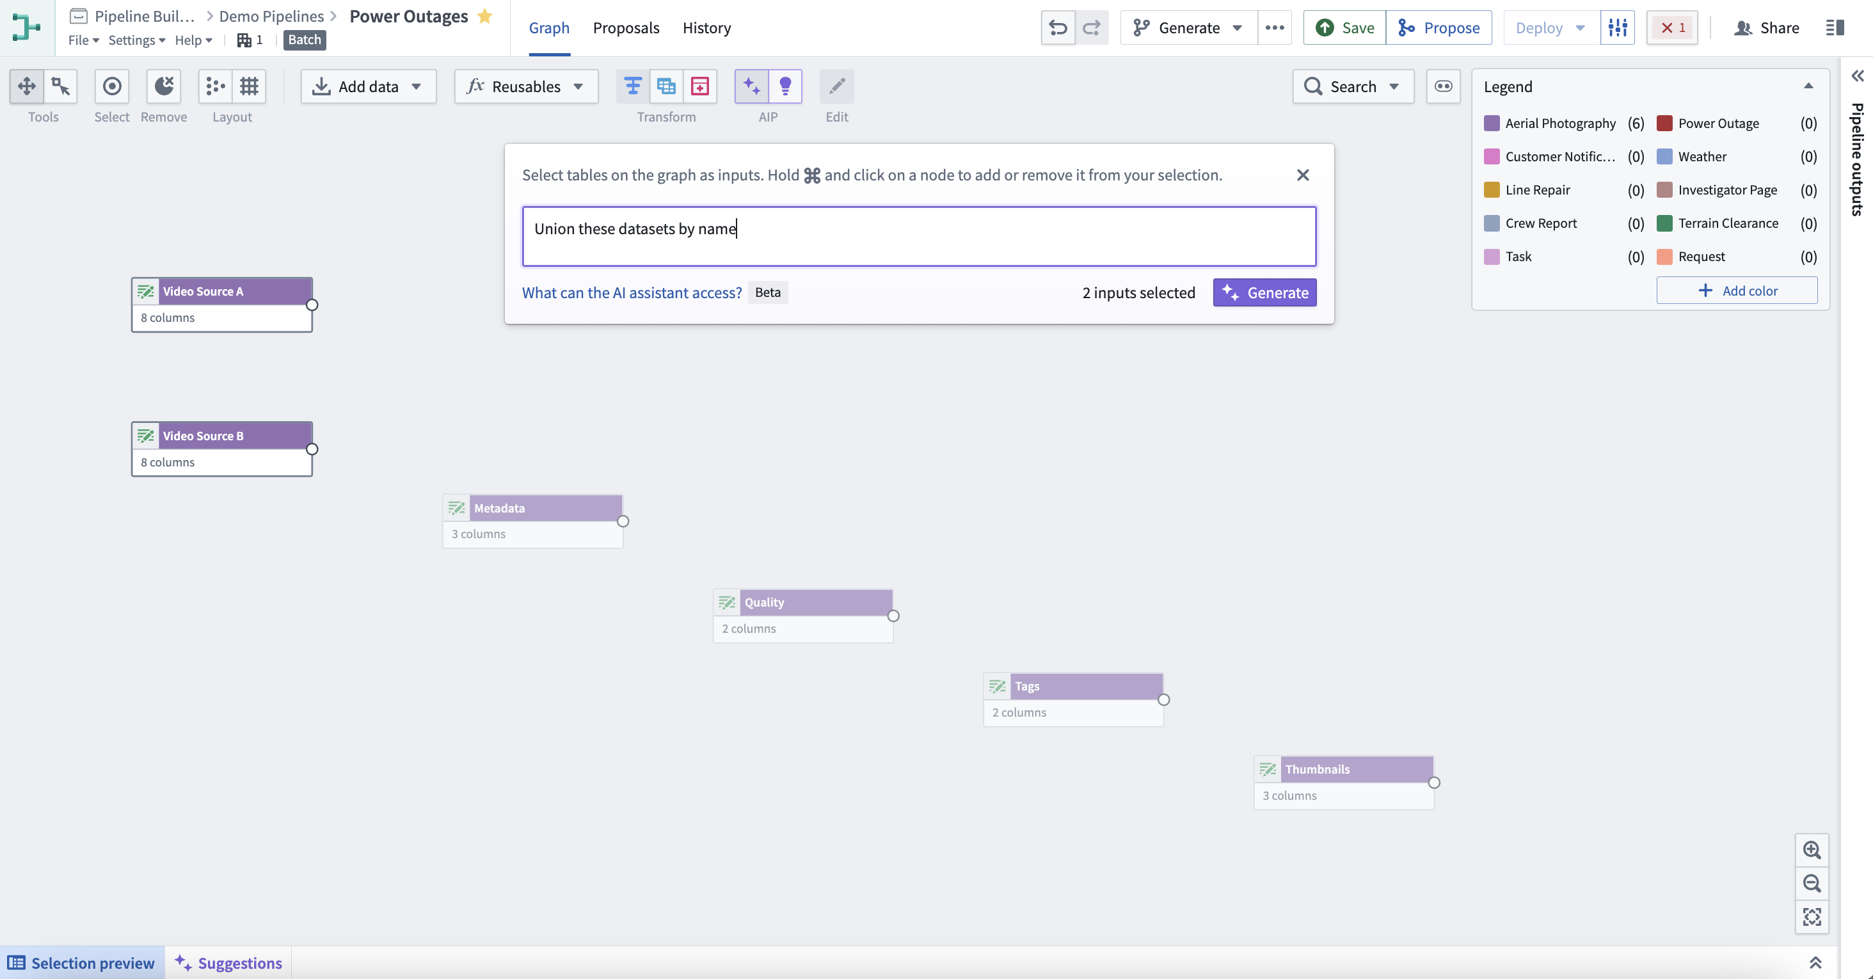Screen dimensions: 1873x979
Task: Click the Select target icon
Action: click(x=112, y=86)
